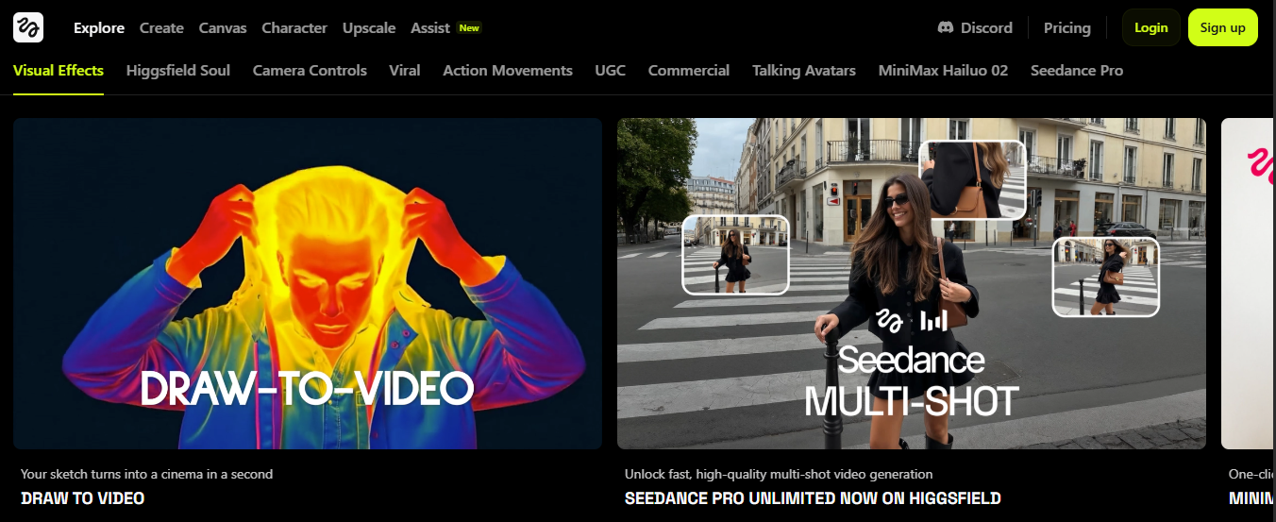This screenshot has height=522, width=1276.
Task: Open the Explore page
Action: [x=99, y=27]
